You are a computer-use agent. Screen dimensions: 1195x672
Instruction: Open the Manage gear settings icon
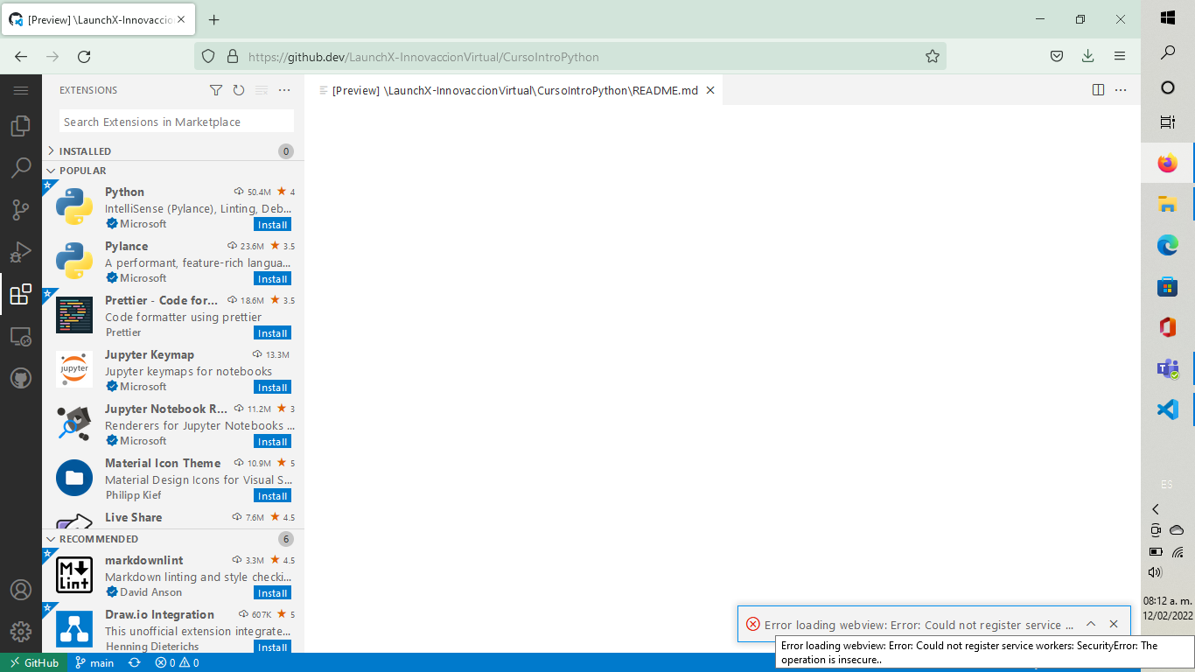21,631
